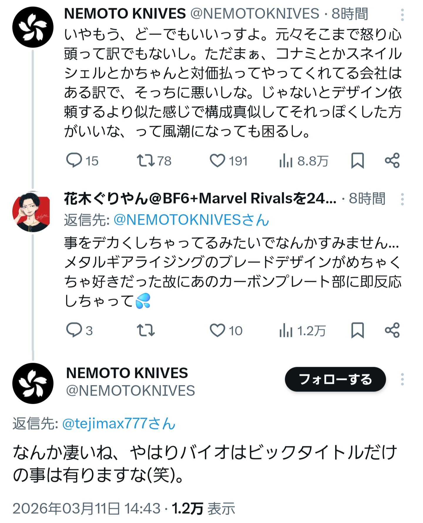Open NEMOTO KNIVES avatar on top tweet
423x523 pixels.
click(x=33, y=27)
